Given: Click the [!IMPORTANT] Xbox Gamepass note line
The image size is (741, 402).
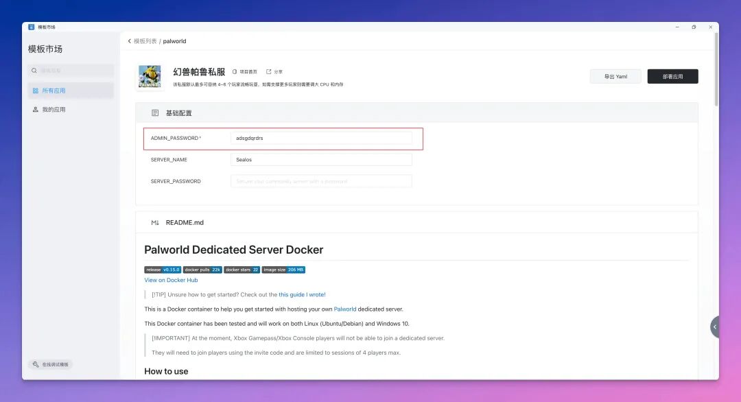Looking at the screenshot, I should click(298, 338).
